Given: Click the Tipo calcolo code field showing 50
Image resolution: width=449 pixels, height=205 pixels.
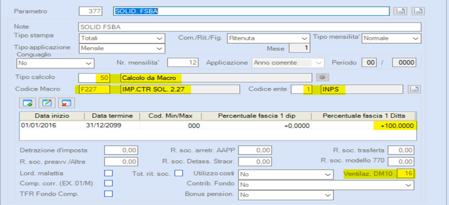Looking at the screenshot, I should (94, 77).
